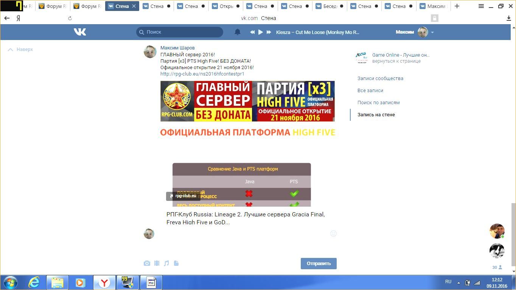This screenshot has height=290, width=516.
Task: Focus the VK Поиск search field
Action: 180,32
